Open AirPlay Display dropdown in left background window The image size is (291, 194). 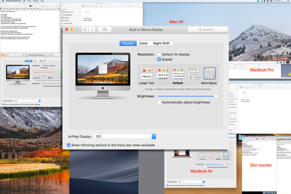click(x=27, y=101)
